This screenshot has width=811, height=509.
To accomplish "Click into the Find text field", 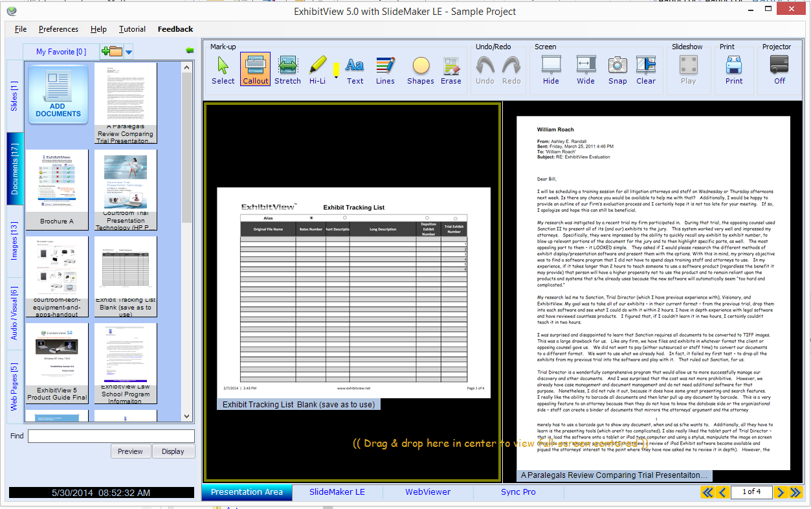I will (x=111, y=436).
